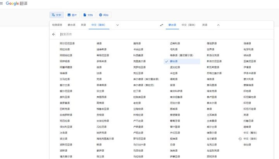Choose 检测语言 source tab

(x=57, y=25)
